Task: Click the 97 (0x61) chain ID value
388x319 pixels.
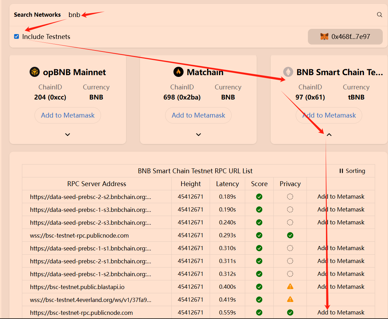Action: click(x=310, y=97)
